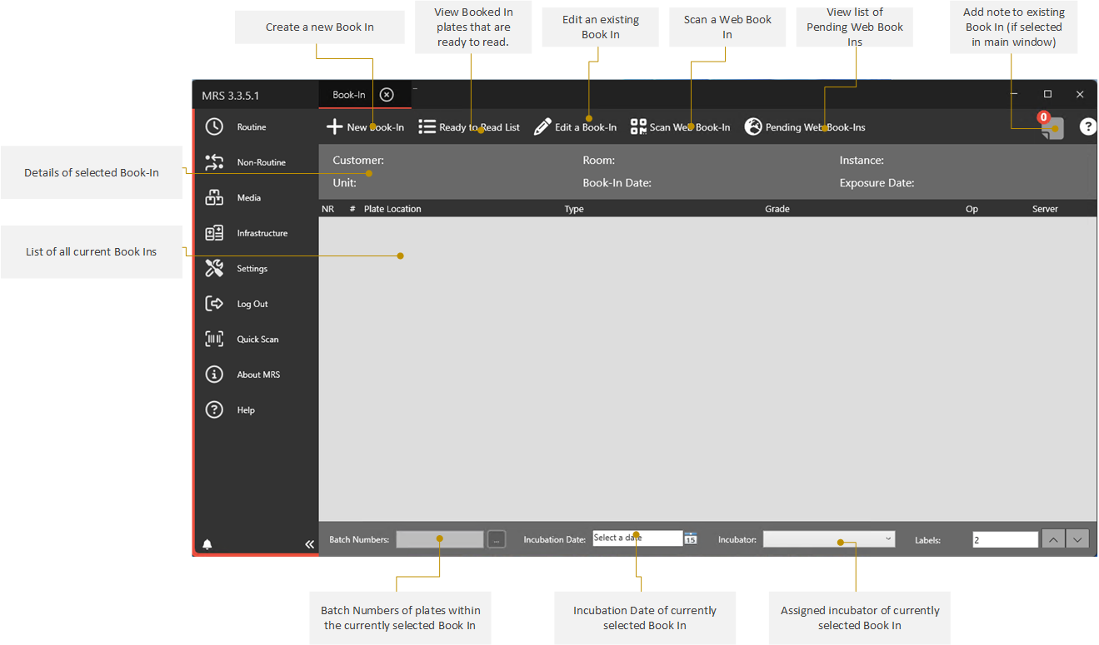
Task: Click the Infrastructure menu label
Action: coord(262,233)
